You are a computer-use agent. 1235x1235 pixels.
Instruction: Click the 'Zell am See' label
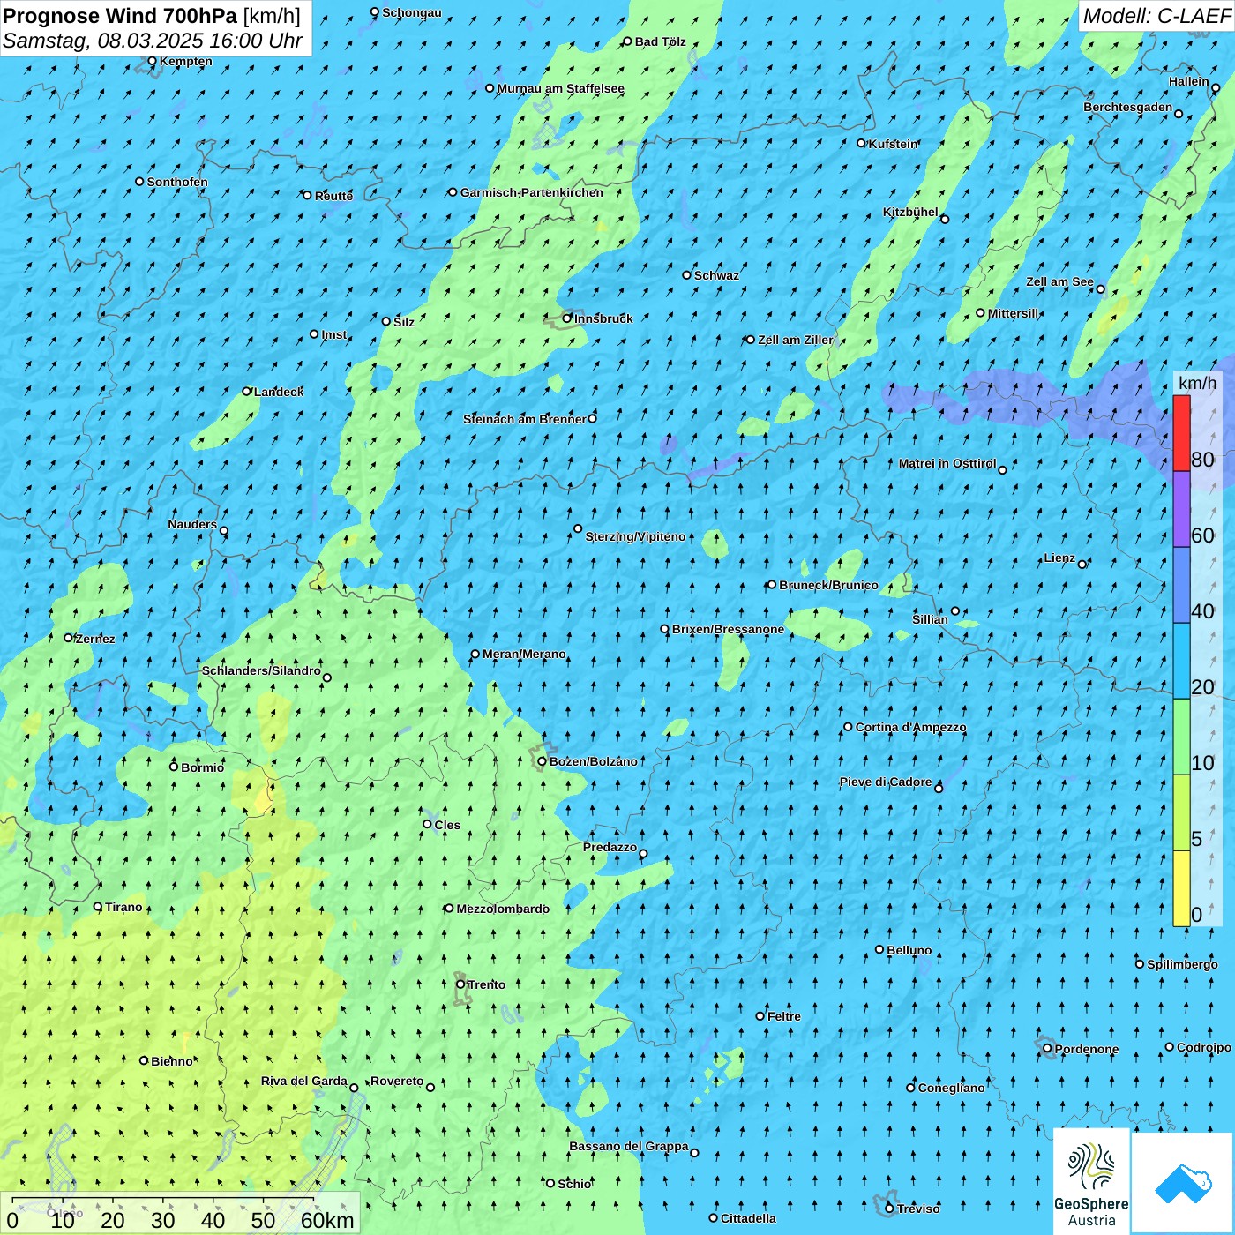(x=1059, y=281)
